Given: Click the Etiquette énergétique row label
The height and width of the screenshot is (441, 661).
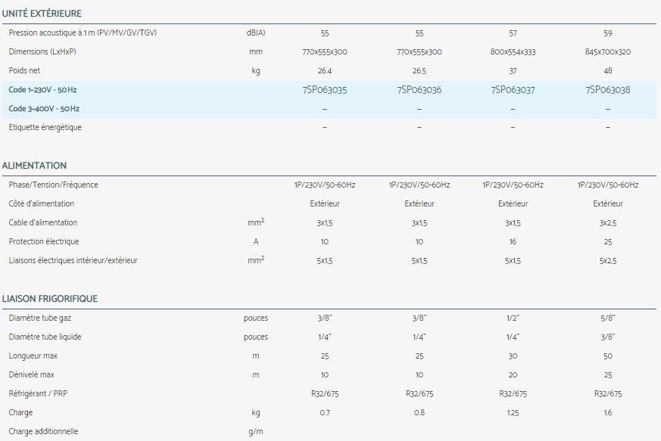Looking at the screenshot, I should tap(45, 127).
